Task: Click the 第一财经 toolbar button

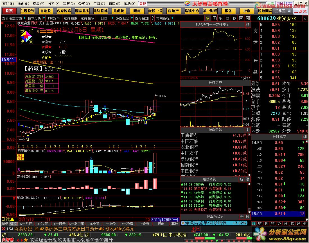Action: click(210, 11)
